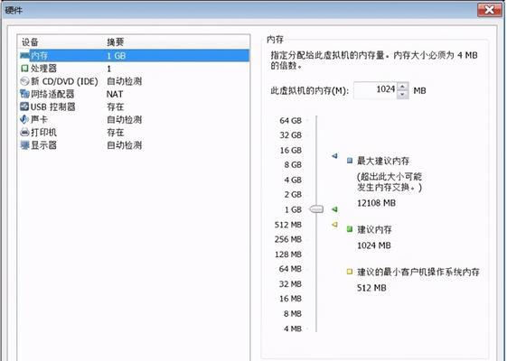Image resolution: width=507 pixels, height=361 pixels.
Task: Click the 12108 MB maximum memory value
Action: [376, 203]
